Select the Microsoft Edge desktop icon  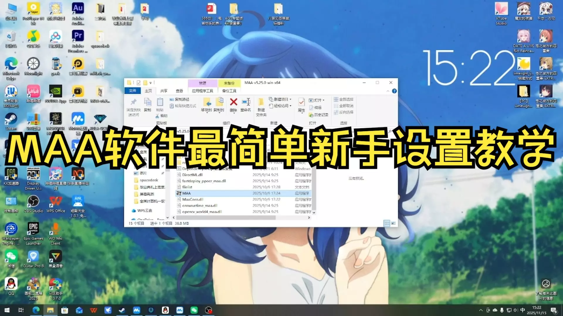11,69
